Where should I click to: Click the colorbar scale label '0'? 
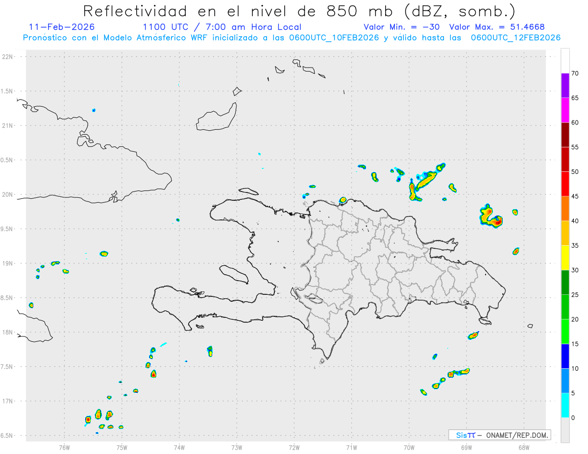click(x=573, y=418)
